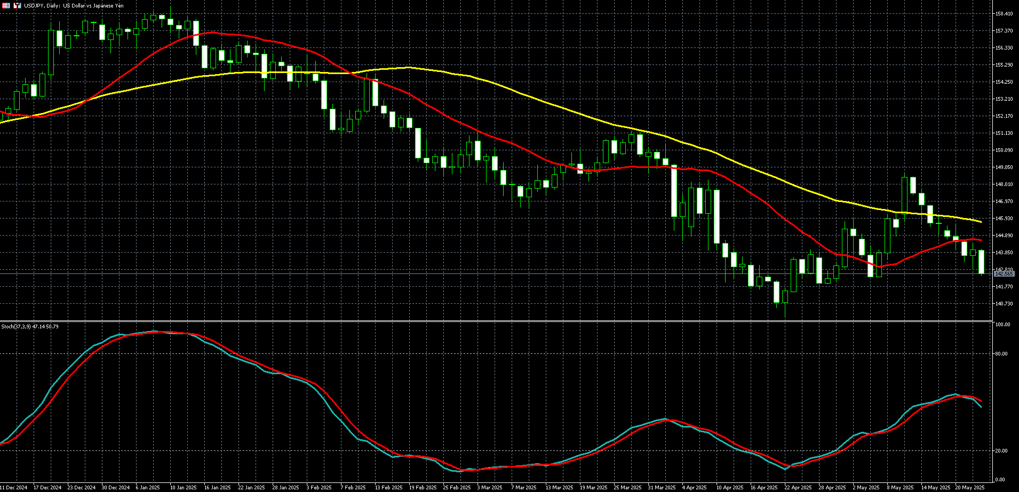
Task: Click the '7 Mar 2025' date label
Action: click(x=524, y=488)
